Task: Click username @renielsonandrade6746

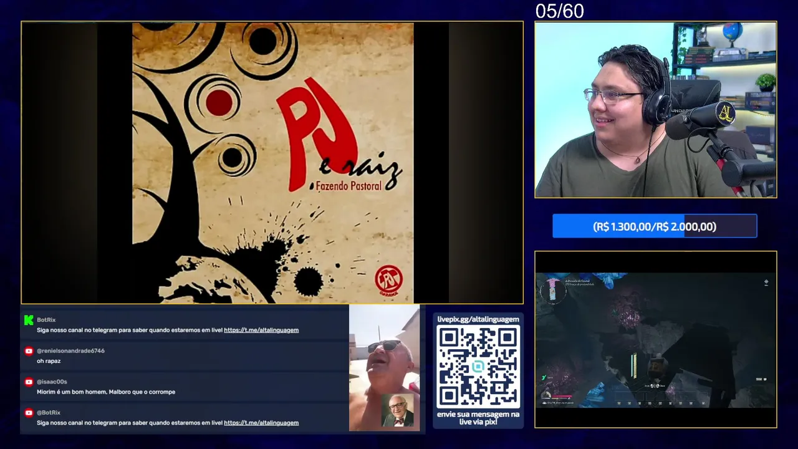Action: (x=70, y=351)
